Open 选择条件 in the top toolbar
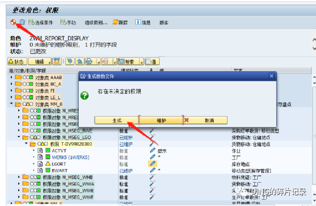Screen dimensions: 316x206 coord(40,23)
